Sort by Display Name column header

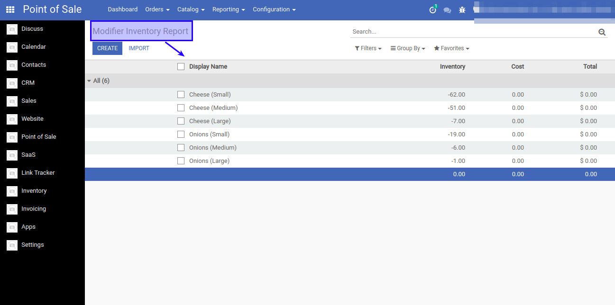point(208,67)
